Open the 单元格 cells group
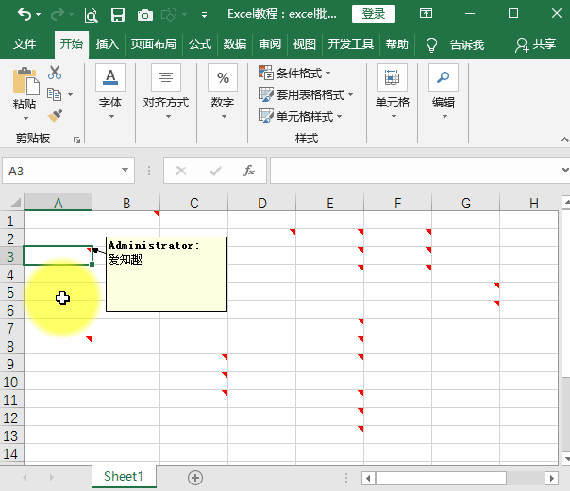This screenshot has height=491, width=570. pos(393,92)
